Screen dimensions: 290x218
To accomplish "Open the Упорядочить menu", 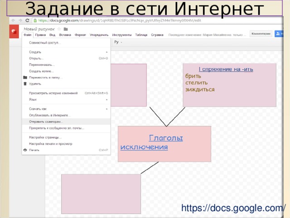I will [99, 35].
